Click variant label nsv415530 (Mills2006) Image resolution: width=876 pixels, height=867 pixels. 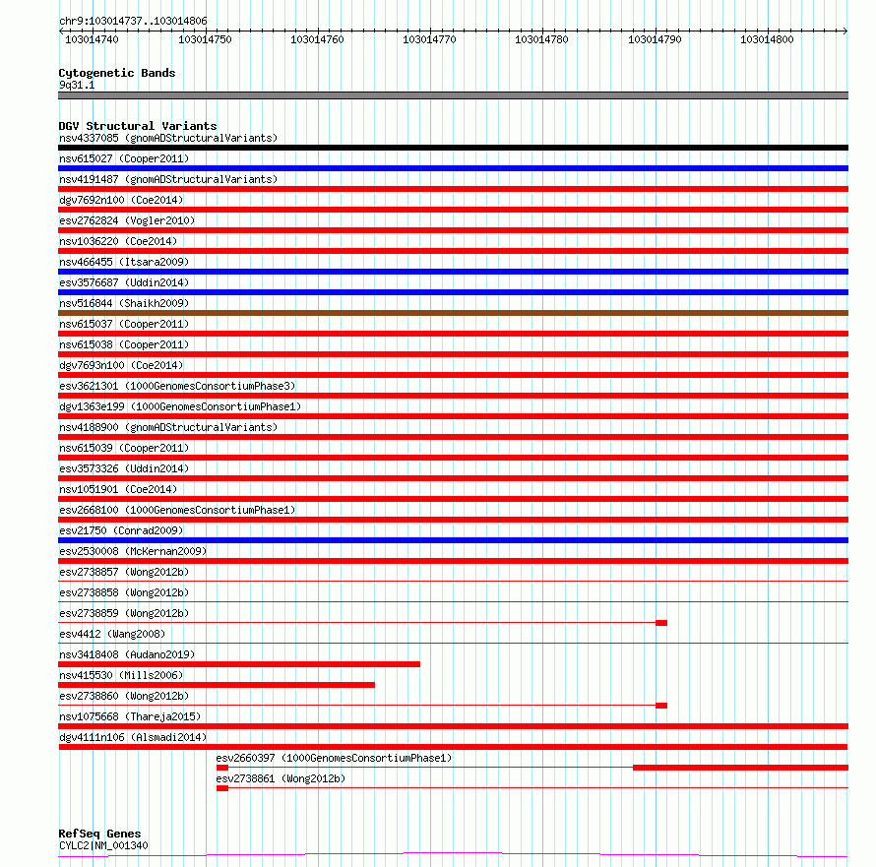121,675
